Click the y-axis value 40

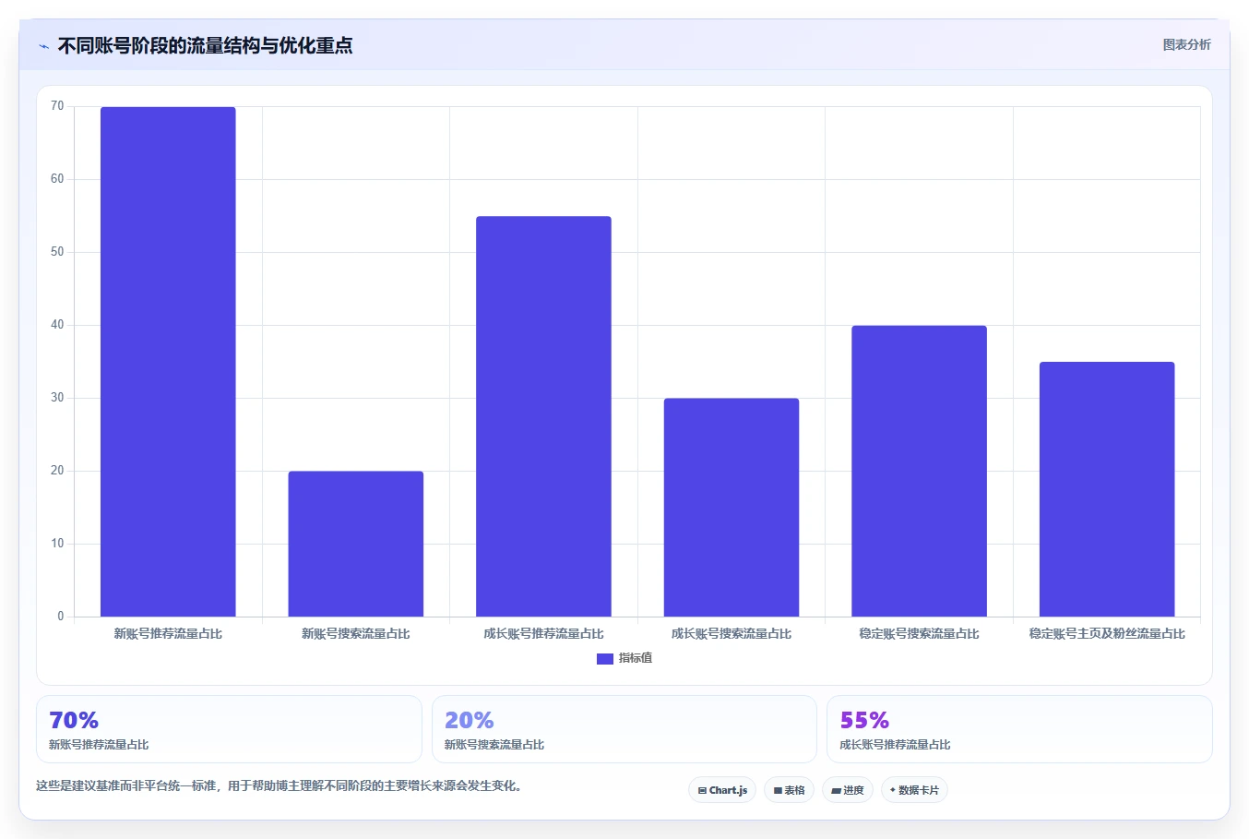(x=57, y=325)
